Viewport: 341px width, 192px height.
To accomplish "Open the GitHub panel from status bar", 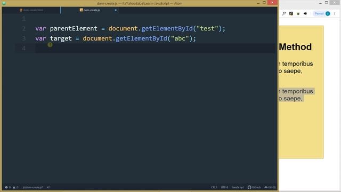I will (254, 187).
